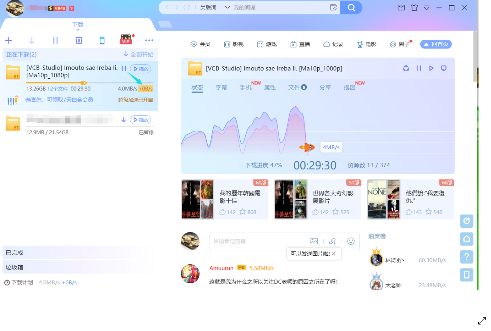Click the add new task icon

pyautogui.click(x=8, y=40)
